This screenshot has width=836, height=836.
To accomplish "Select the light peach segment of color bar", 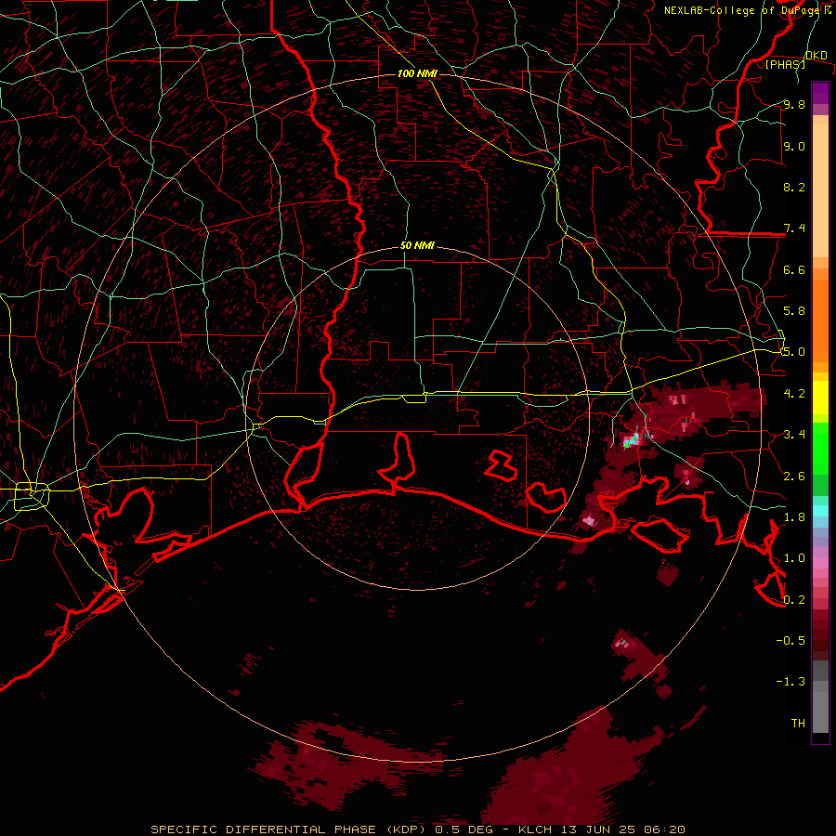I will (x=820, y=191).
